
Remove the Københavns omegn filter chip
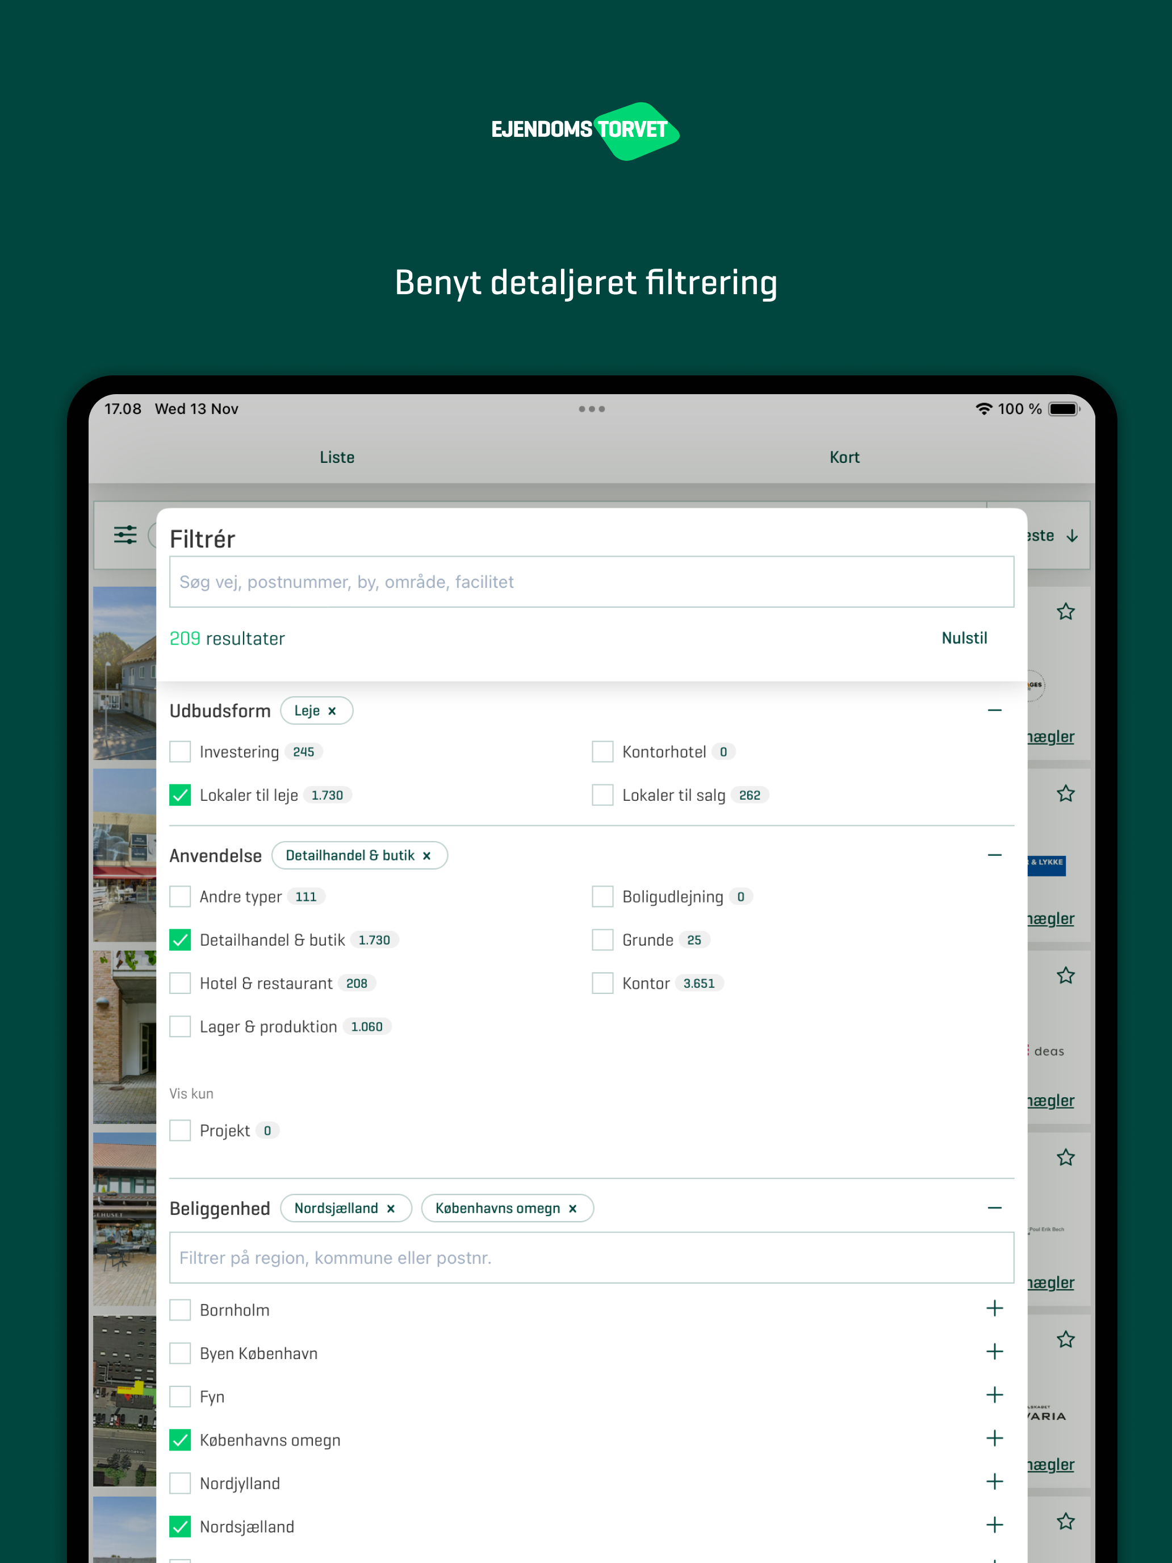[x=573, y=1208]
